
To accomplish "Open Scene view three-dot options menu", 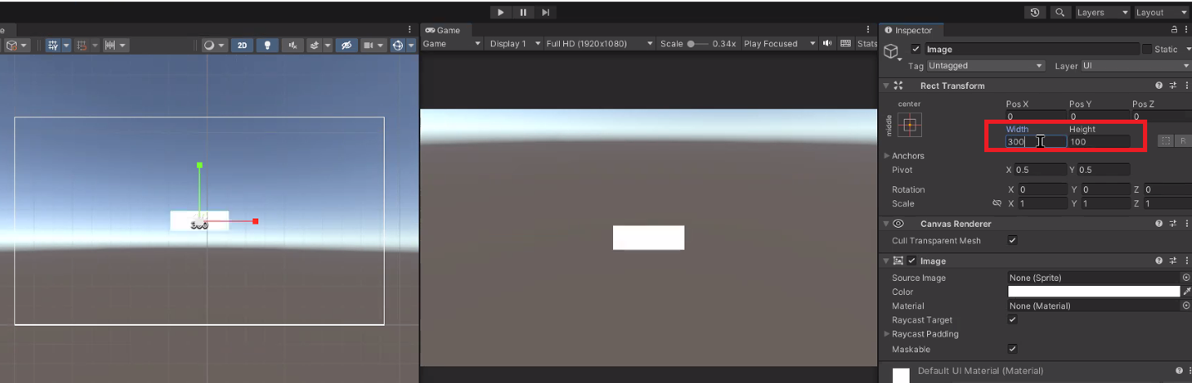I will click(x=410, y=30).
